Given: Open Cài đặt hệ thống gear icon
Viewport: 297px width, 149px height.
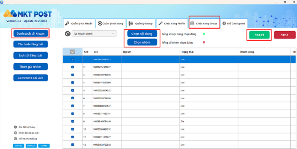Looking at the screenshot, I should [15, 127].
